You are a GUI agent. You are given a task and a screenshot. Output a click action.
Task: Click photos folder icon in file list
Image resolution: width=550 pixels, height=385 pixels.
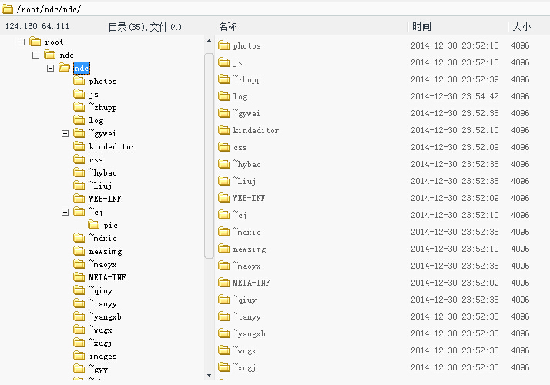[224, 45]
